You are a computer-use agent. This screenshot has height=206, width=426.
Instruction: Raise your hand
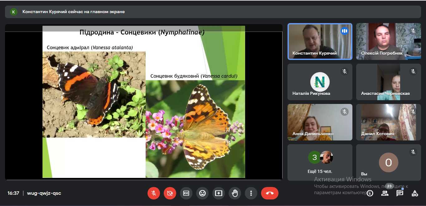click(235, 193)
